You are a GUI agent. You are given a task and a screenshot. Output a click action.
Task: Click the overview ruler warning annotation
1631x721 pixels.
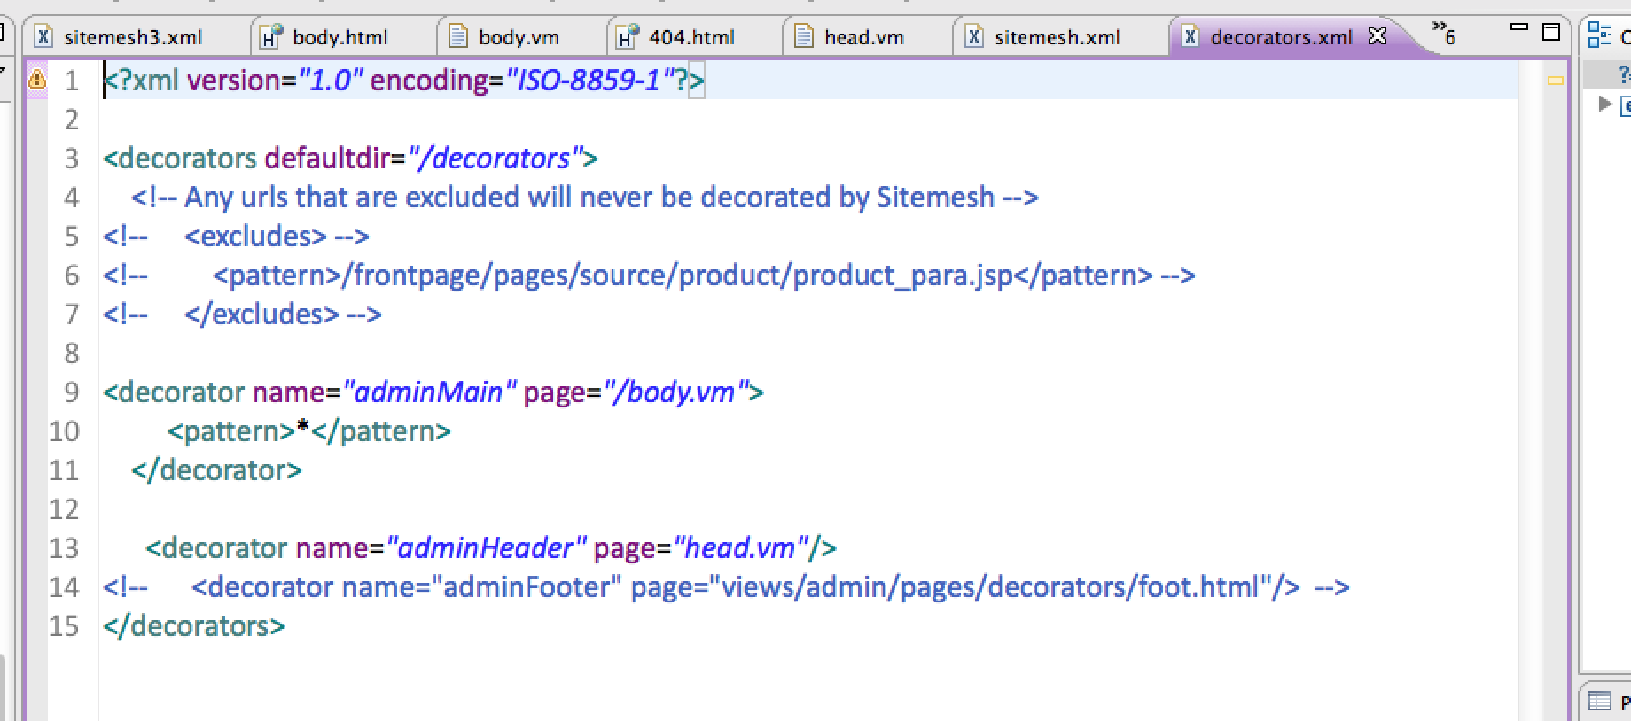click(x=1555, y=81)
